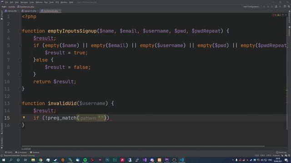Image resolution: width=291 pixels, height=163 pixels.
Task: Open Google Chrome from taskbar
Action: pos(40,160)
